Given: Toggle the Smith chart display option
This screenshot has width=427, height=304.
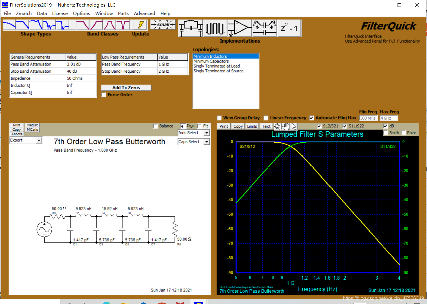Looking at the screenshot, I should 386,133.
